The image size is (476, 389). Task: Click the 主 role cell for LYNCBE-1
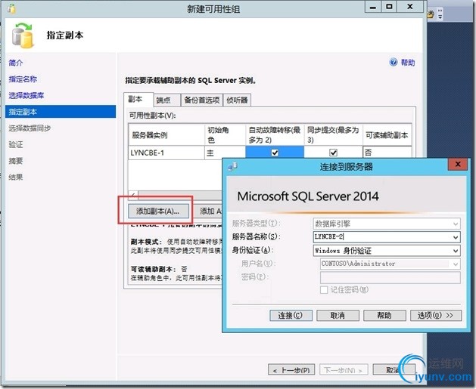click(x=225, y=153)
